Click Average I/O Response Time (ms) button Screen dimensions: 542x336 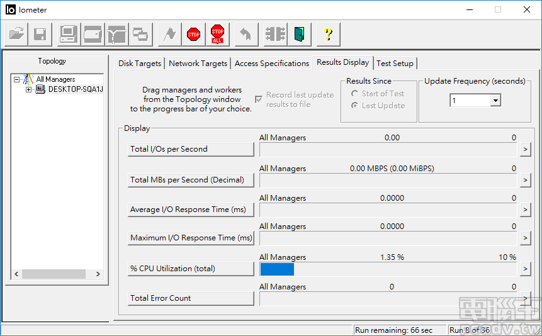click(x=191, y=210)
